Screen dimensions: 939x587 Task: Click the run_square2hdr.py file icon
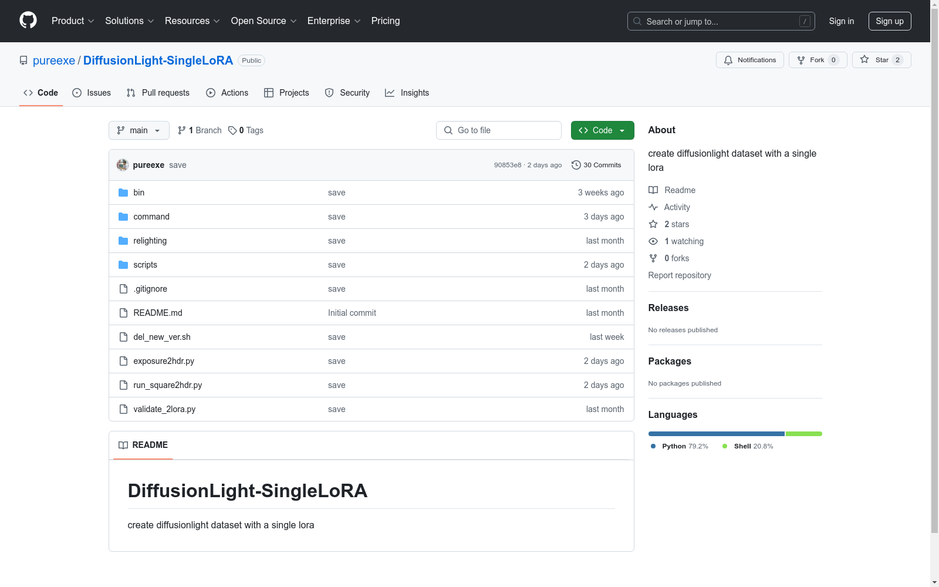pos(123,385)
